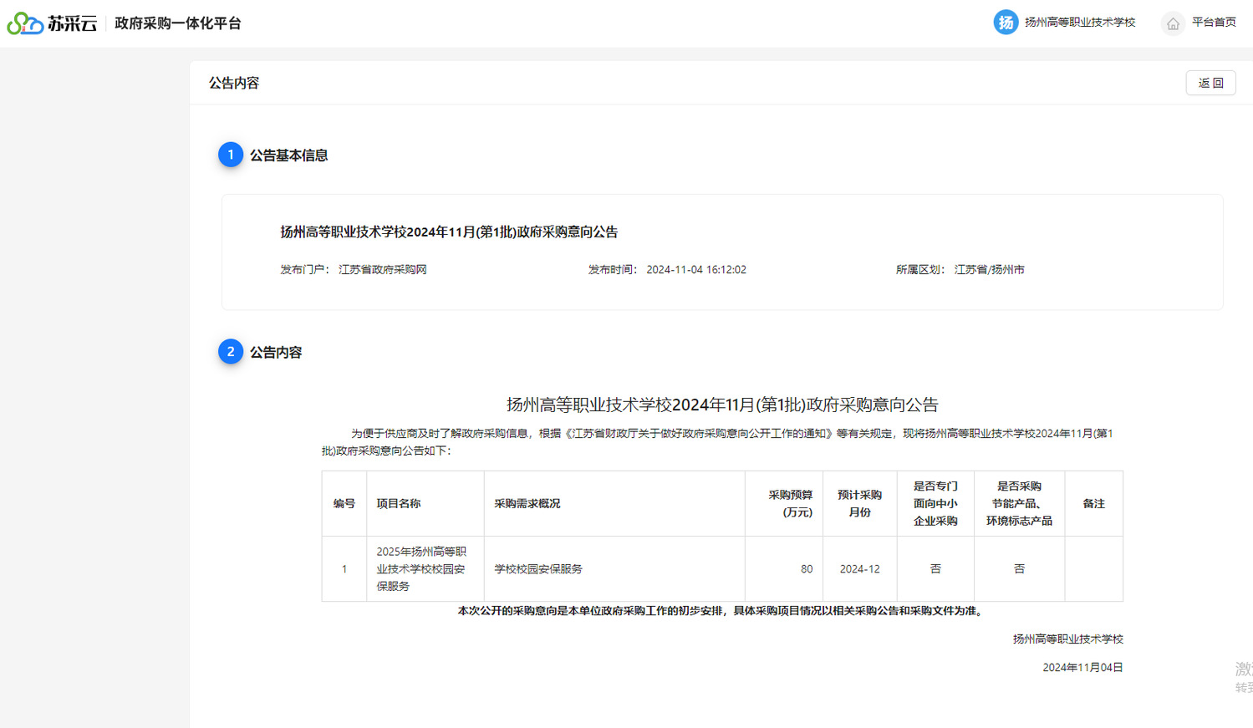The image size is (1253, 728).
Task: Click the home icon beside 平台首页
Action: click(1173, 23)
